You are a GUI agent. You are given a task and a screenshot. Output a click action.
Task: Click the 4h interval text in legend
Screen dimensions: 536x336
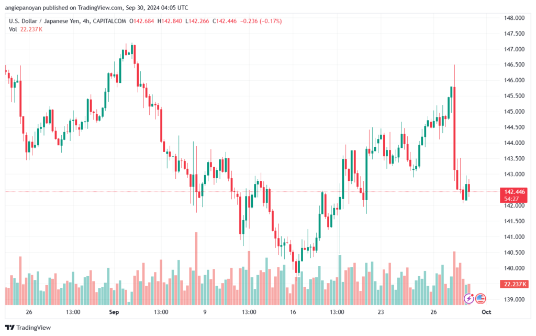86,21
